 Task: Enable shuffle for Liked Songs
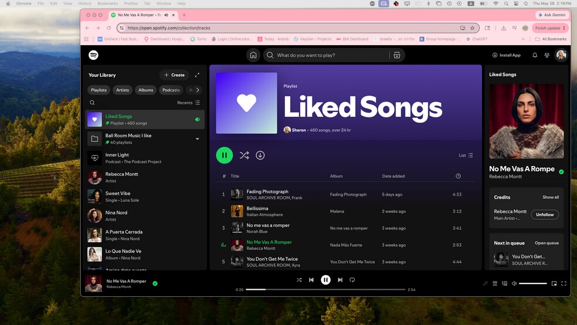pos(245,155)
